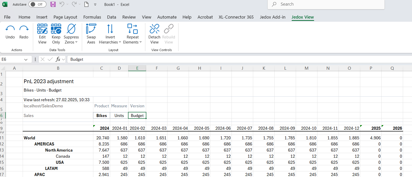Viewport: 412px width, 177px height.
Task: Click the Edit View icon
Action: tap(42, 29)
